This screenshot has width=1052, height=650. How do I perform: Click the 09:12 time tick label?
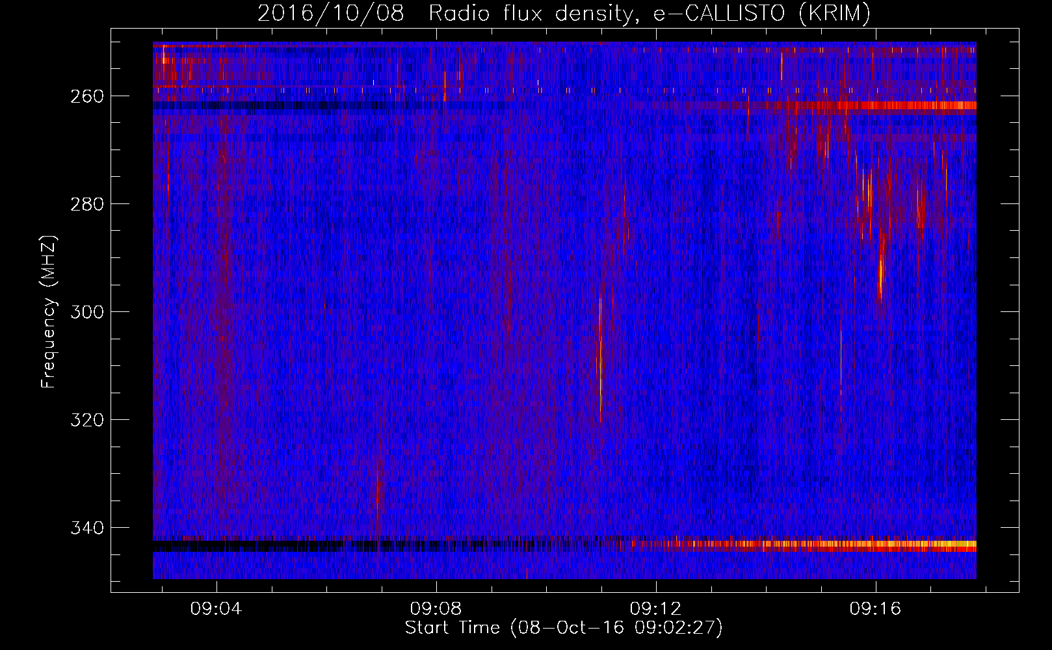(655, 608)
